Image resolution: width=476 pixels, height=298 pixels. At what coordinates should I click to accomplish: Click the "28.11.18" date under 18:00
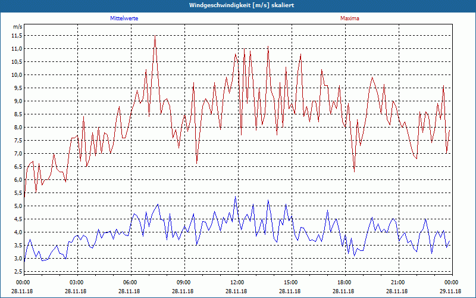(x=343, y=291)
